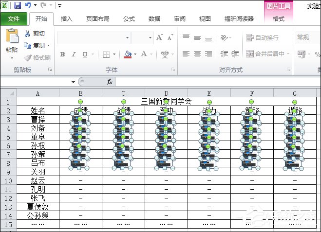The width and height of the screenshot is (321, 232).
Task: Switch to the 插入 (Insert) tab
Action: click(66, 19)
